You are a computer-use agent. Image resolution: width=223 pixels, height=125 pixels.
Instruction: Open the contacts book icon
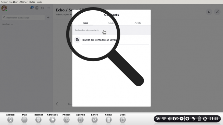(x=37, y=8)
